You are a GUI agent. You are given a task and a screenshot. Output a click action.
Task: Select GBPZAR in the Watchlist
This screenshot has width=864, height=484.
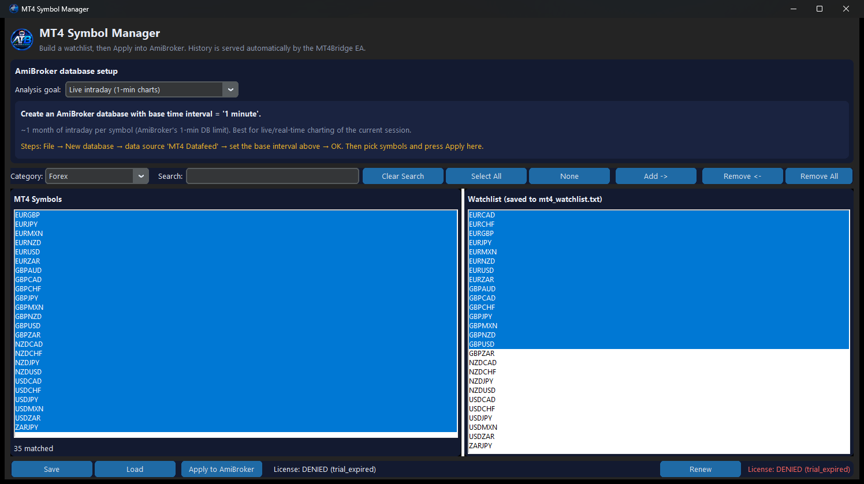(x=659, y=354)
